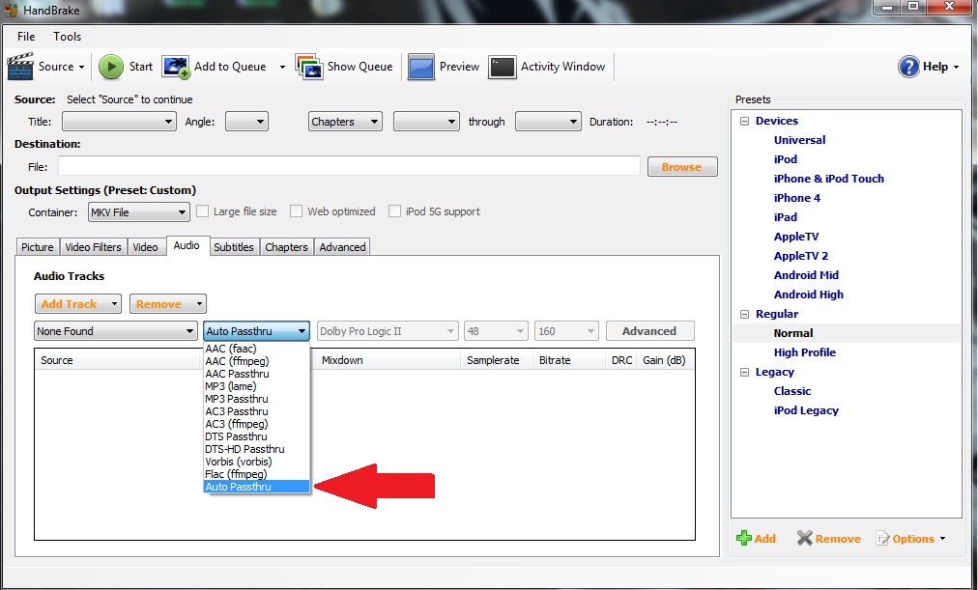Click the green plus Add preset icon
The height and width of the screenshot is (590, 978).
(x=743, y=538)
